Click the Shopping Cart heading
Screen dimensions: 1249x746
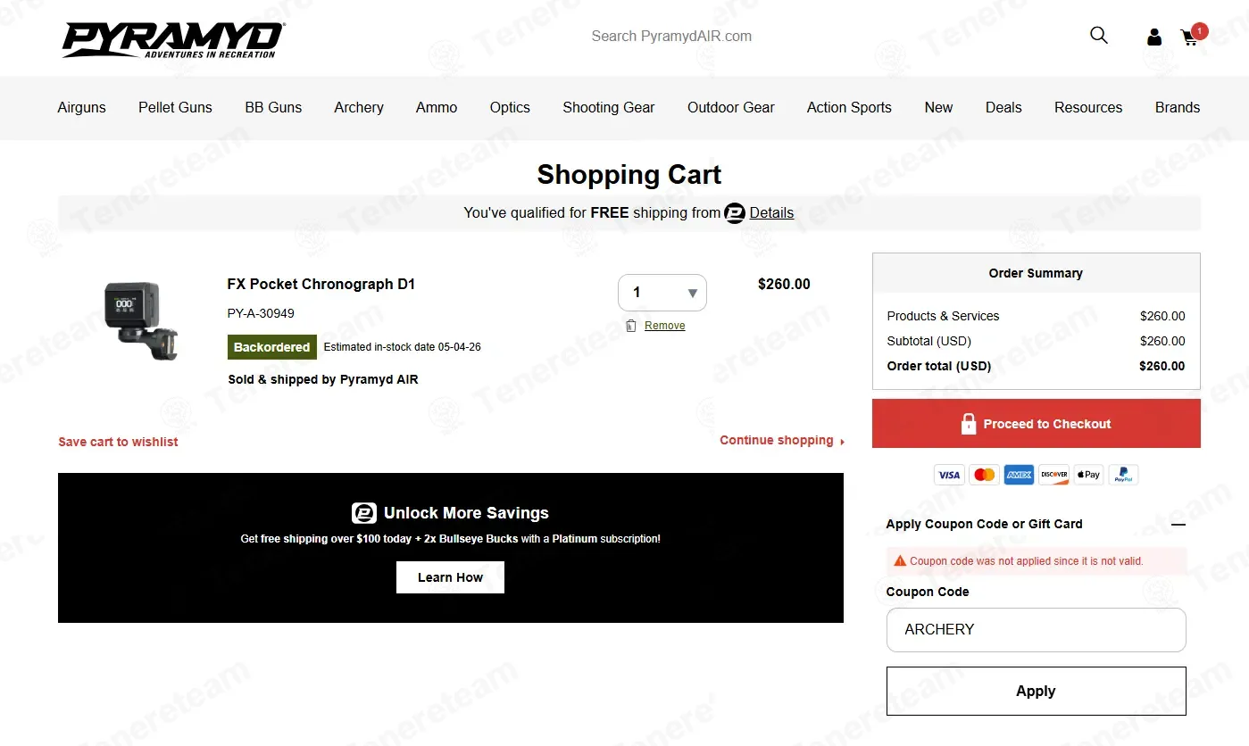click(x=629, y=175)
